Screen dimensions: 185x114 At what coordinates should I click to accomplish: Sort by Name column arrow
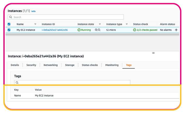pos(35,24)
